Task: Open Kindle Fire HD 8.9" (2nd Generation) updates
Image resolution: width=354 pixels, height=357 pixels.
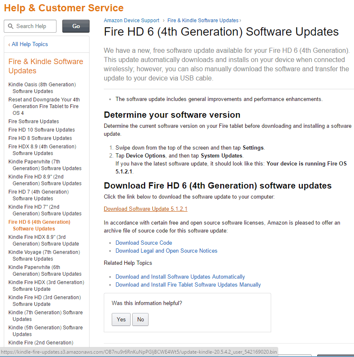Action: coord(45,180)
